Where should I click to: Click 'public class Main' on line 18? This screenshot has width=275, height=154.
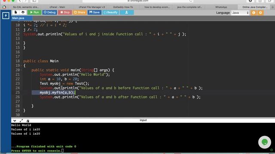(41, 61)
